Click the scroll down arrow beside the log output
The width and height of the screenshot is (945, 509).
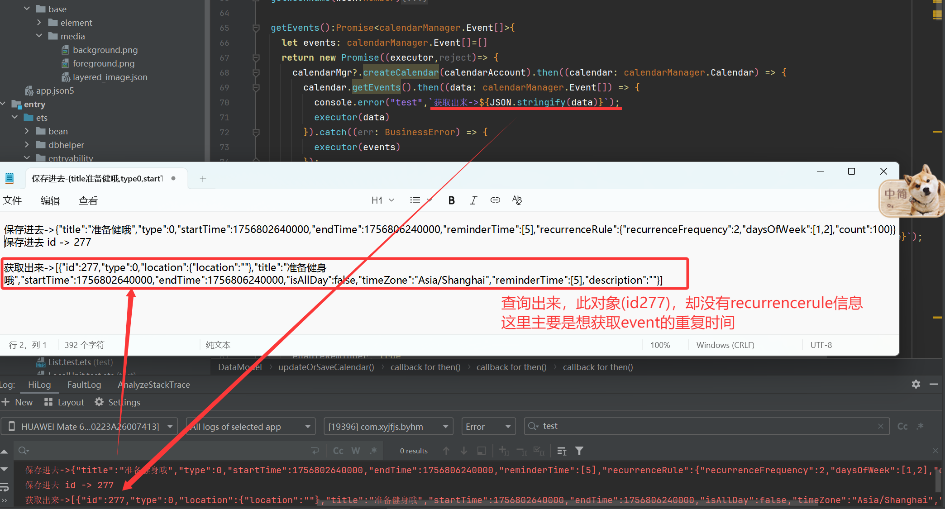[x=4, y=469]
